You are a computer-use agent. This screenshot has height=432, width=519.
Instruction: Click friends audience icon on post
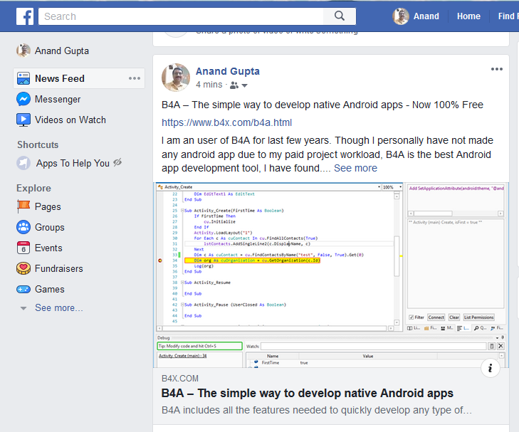234,85
